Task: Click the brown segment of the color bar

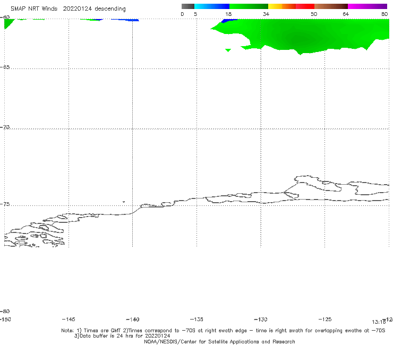Action: click(x=331, y=6)
